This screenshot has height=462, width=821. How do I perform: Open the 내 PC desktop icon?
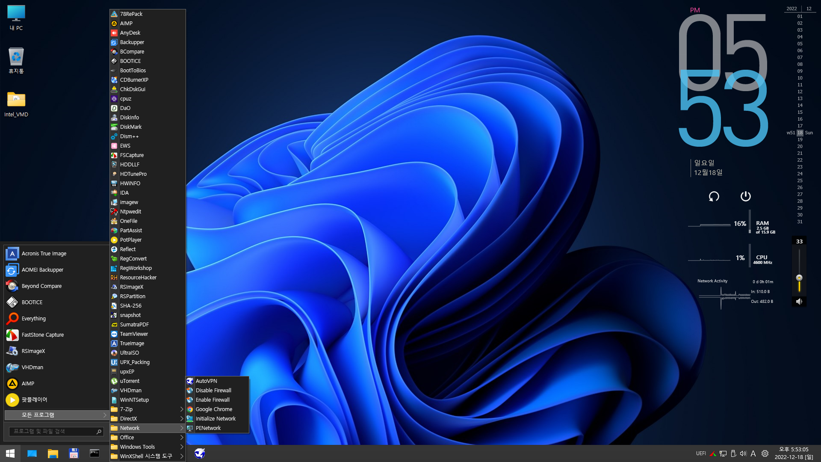(x=16, y=18)
